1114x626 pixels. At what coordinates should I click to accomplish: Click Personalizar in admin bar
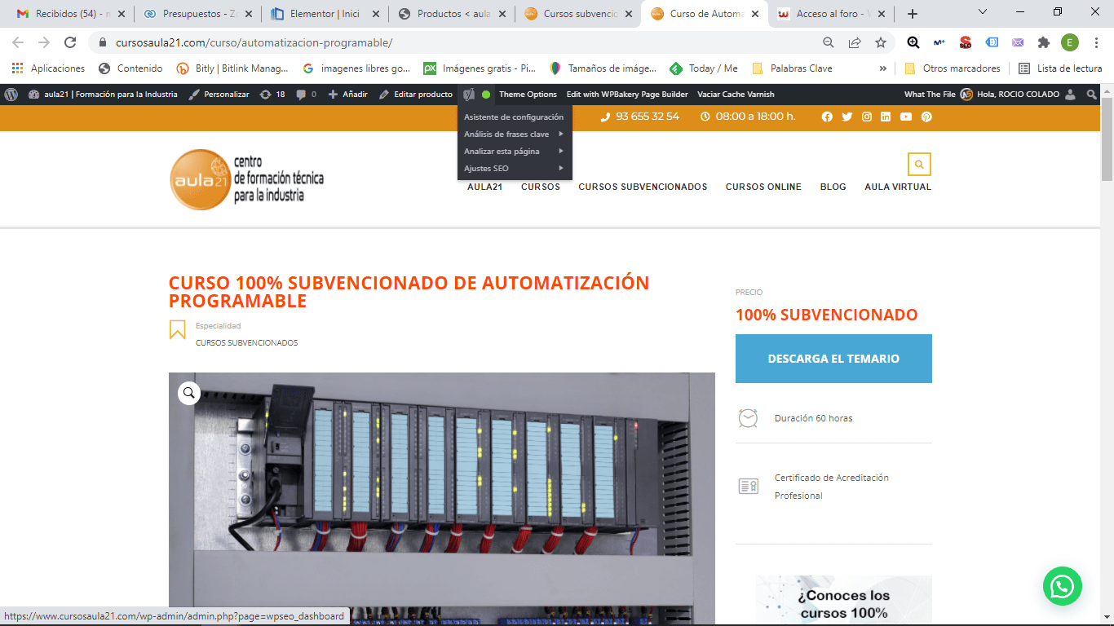[x=219, y=95]
